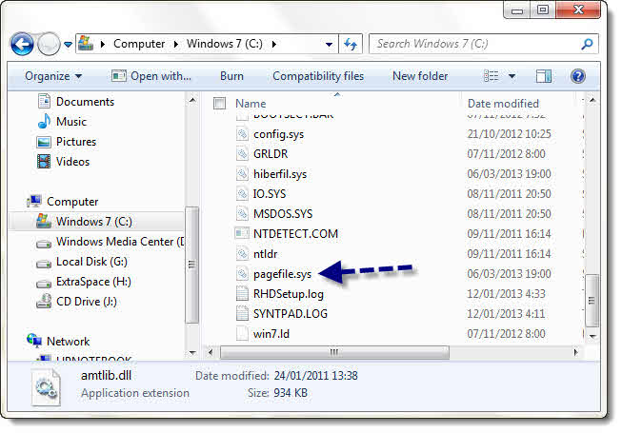
Task: Open Local Disk (G:) in sidebar
Action: point(91,262)
